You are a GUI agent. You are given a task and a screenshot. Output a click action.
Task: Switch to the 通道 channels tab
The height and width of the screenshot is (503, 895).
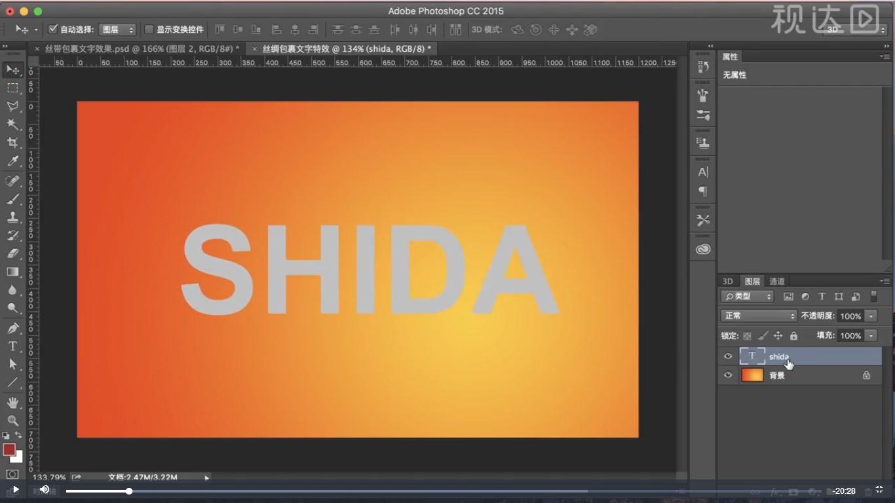point(777,281)
